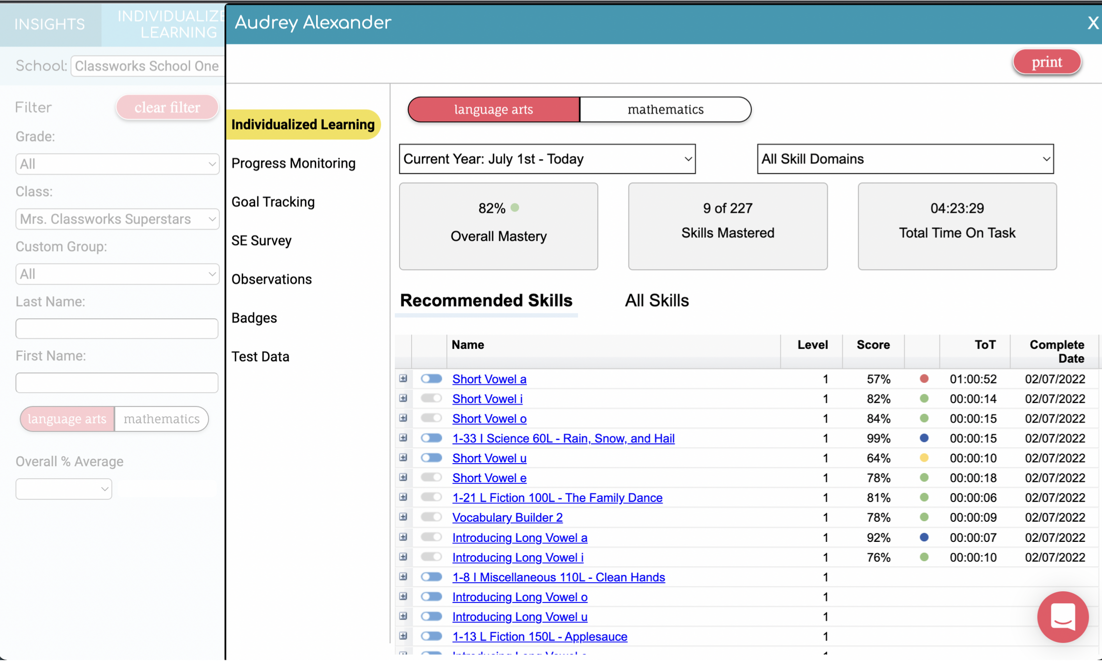This screenshot has height=669, width=1102.
Task: Disable the Introducing Long Vowel o toggle
Action: click(431, 597)
